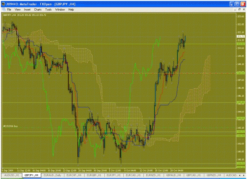Click the #2191516 buy order label
247x179 pixels.
(x=11, y=126)
